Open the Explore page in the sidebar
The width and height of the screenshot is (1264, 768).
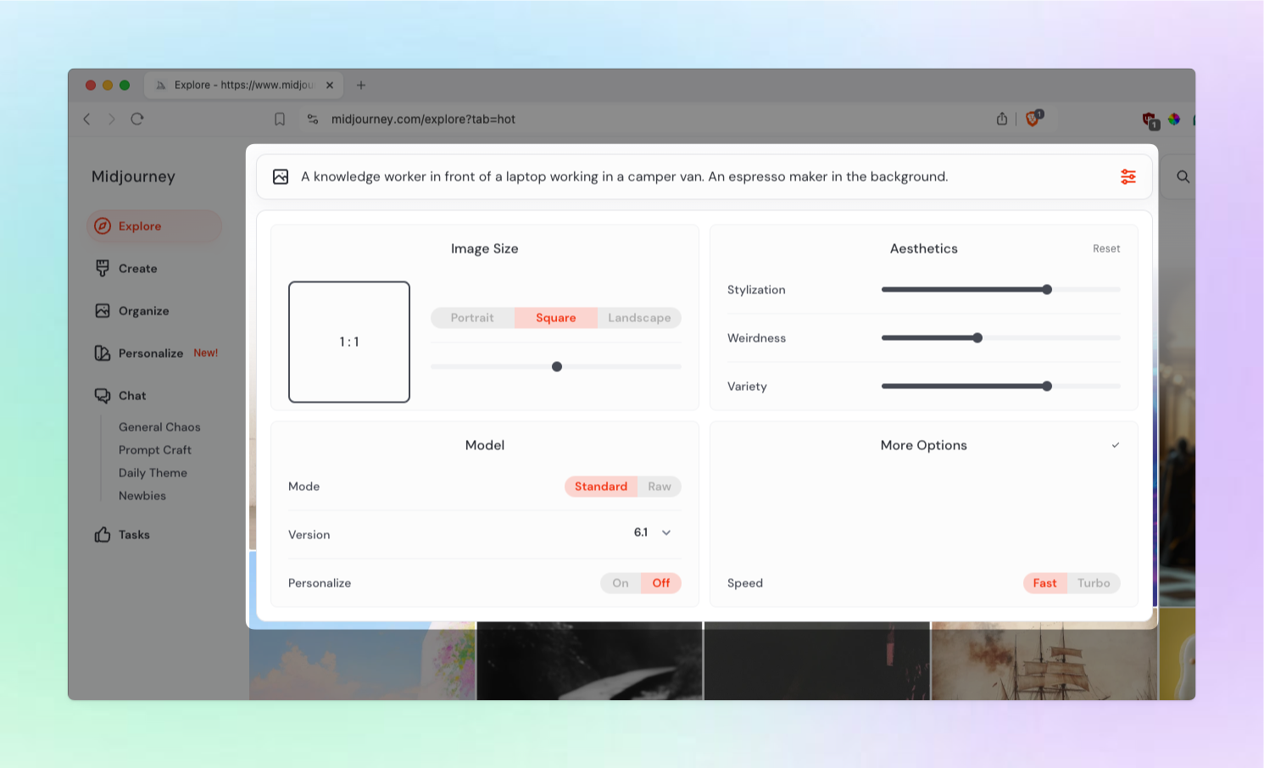(154, 226)
